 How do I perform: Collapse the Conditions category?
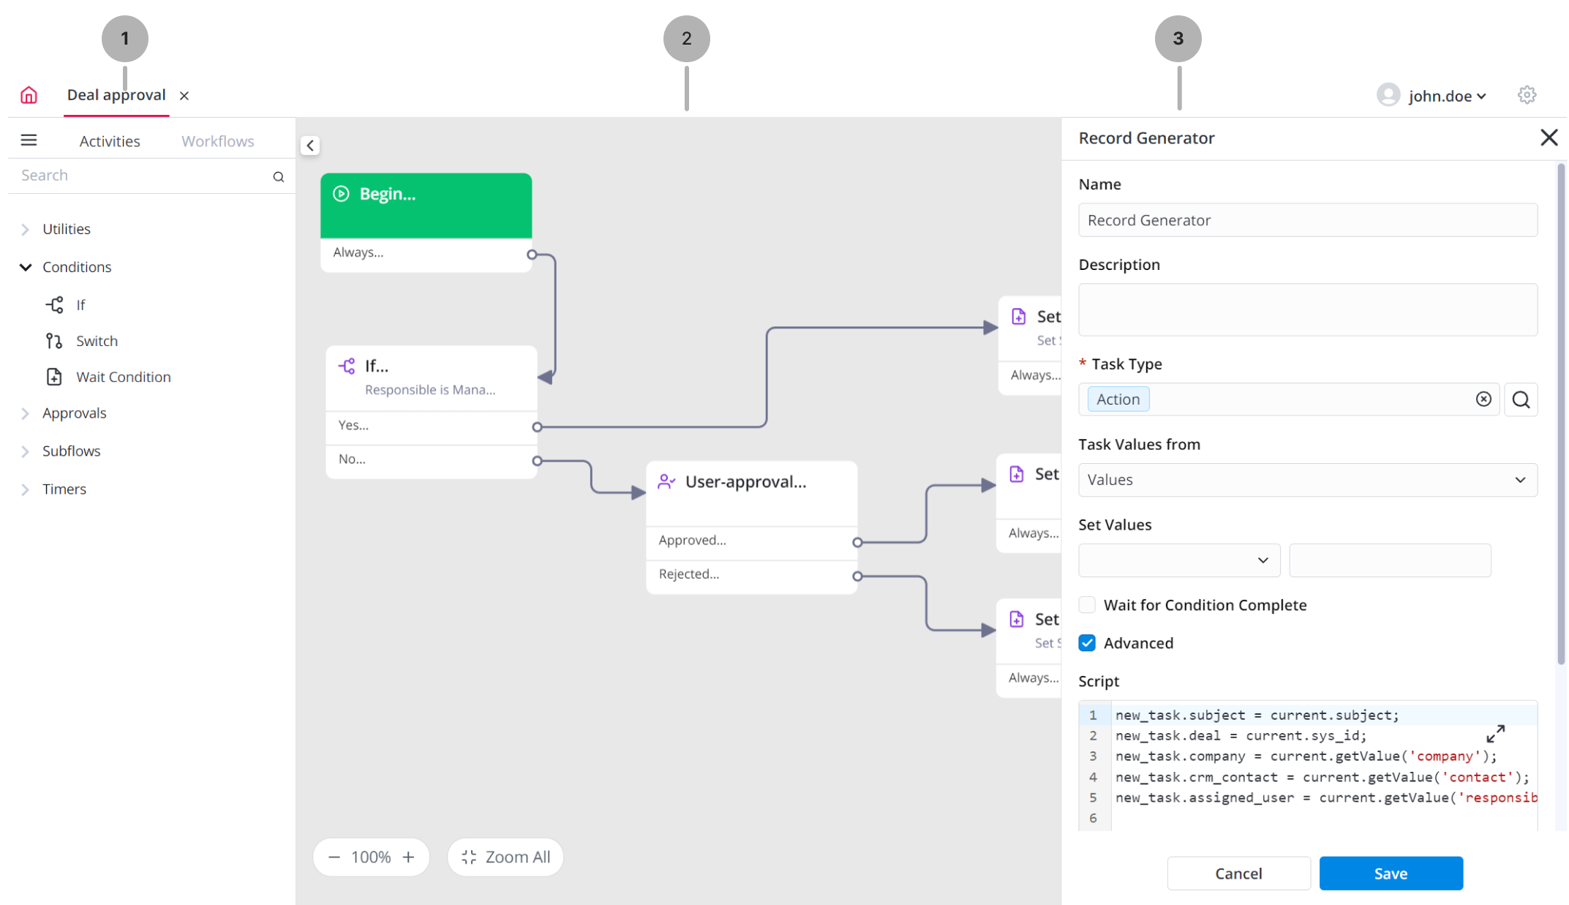tap(26, 267)
